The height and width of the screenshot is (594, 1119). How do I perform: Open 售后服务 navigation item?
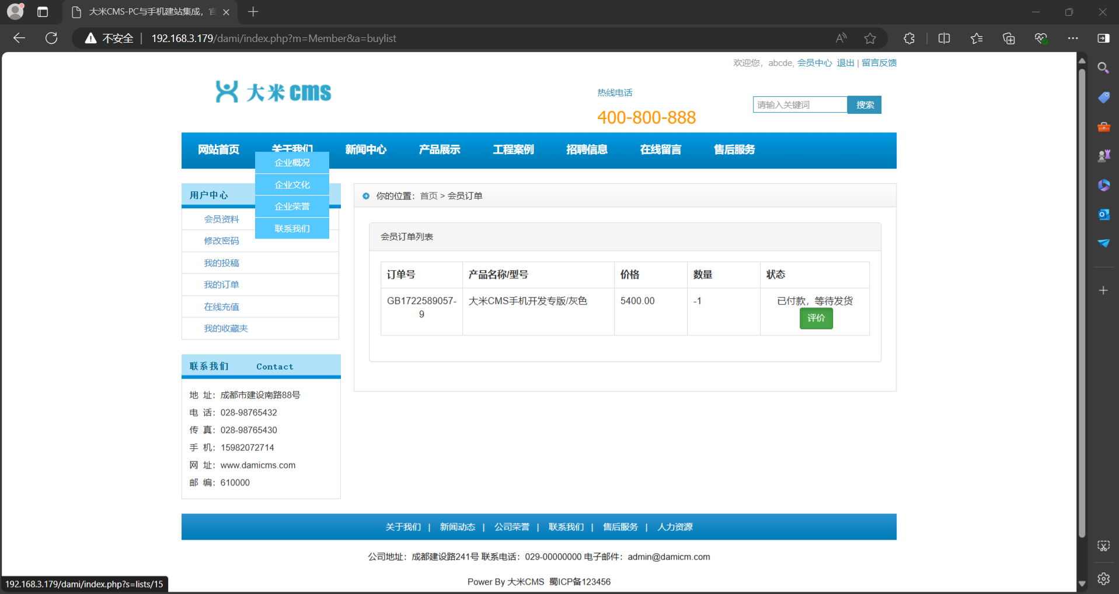pyautogui.click(x=734, y=150)
